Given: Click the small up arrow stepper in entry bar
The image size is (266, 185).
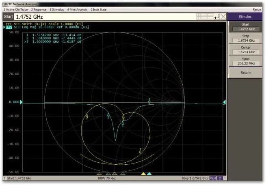Looking at the screenshot, I should point(198,15).
